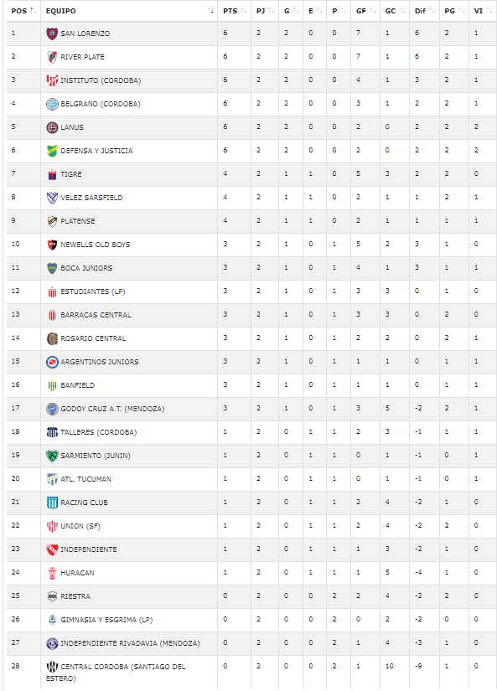Viewport: 497px width, 691px height.
Task: Select the HURACAN team name
Action: tap(77, 573)
